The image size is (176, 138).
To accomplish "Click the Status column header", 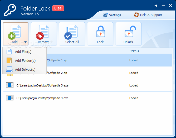I will click(134, 51).
